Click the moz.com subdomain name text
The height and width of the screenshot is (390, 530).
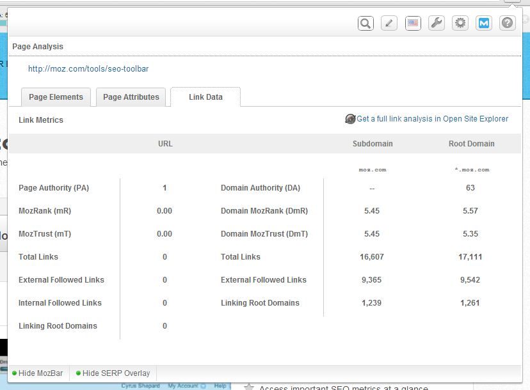point(372,169)
